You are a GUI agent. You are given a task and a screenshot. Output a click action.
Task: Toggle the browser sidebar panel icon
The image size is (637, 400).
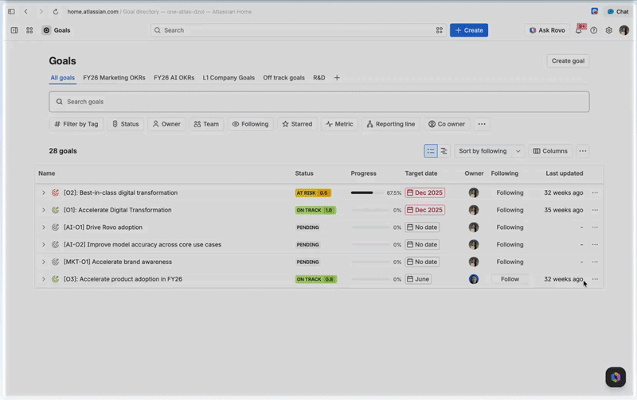pyautogui.click(x=11, y=11)
